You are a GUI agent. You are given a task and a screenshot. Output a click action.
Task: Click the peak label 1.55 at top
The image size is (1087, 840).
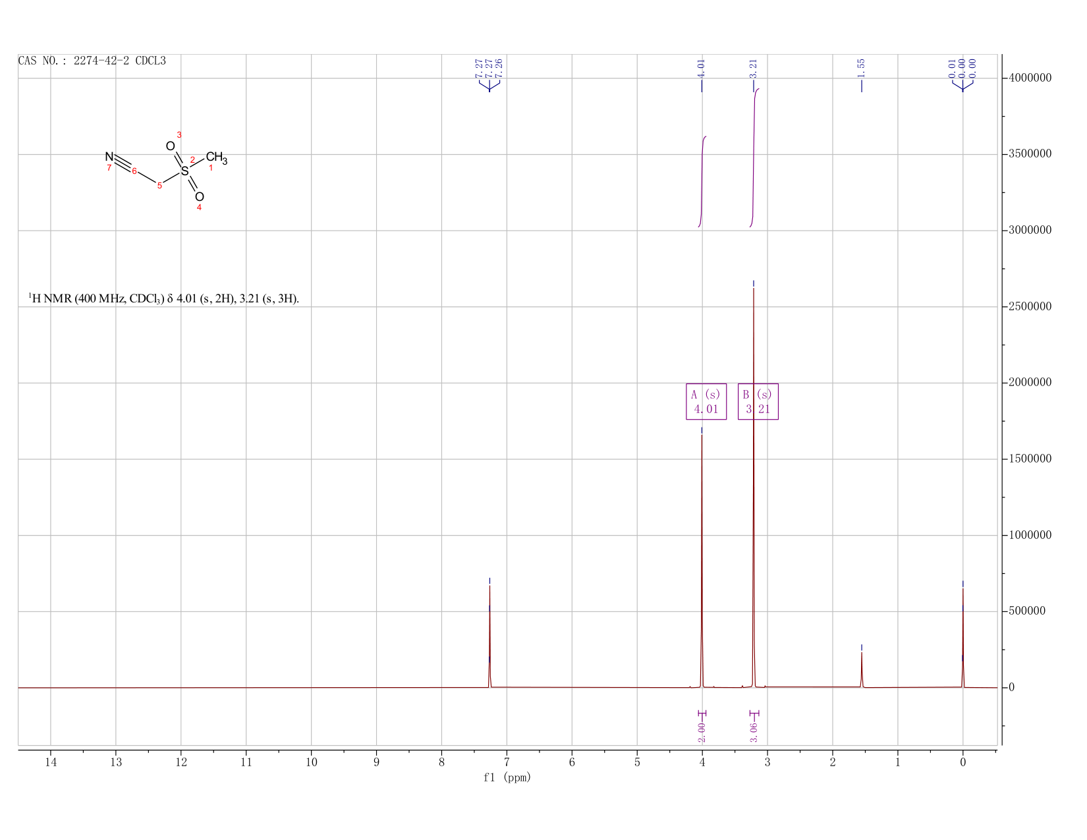click(x=861, y=67)
